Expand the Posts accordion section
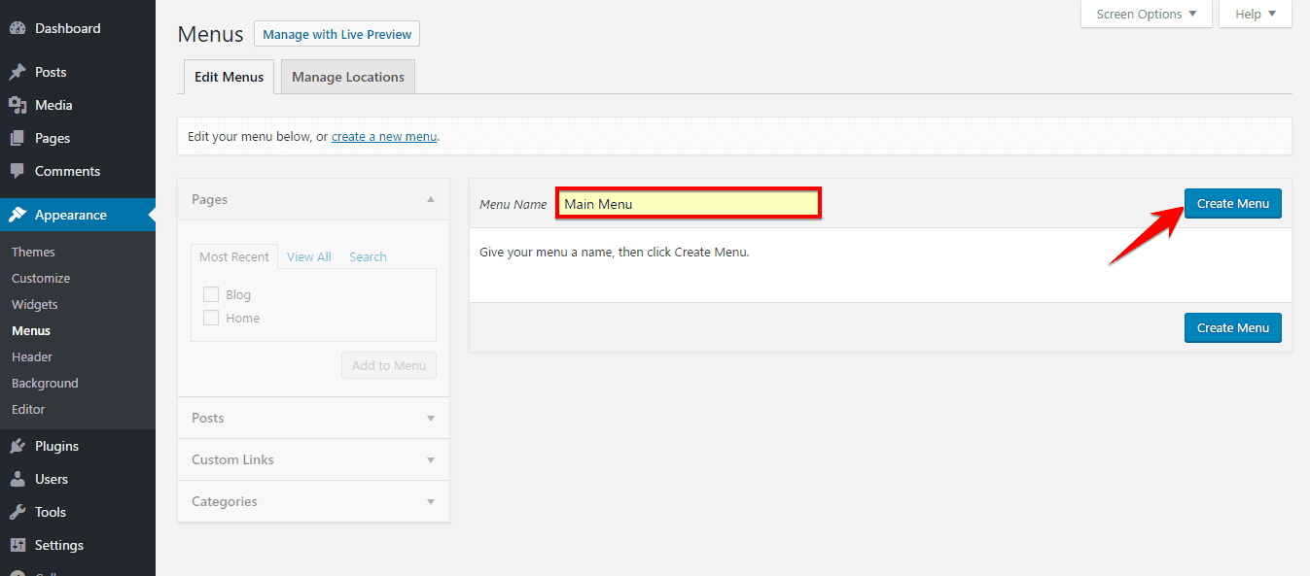The height and width of the screenshot is (576, 1310). click(430, 418)
